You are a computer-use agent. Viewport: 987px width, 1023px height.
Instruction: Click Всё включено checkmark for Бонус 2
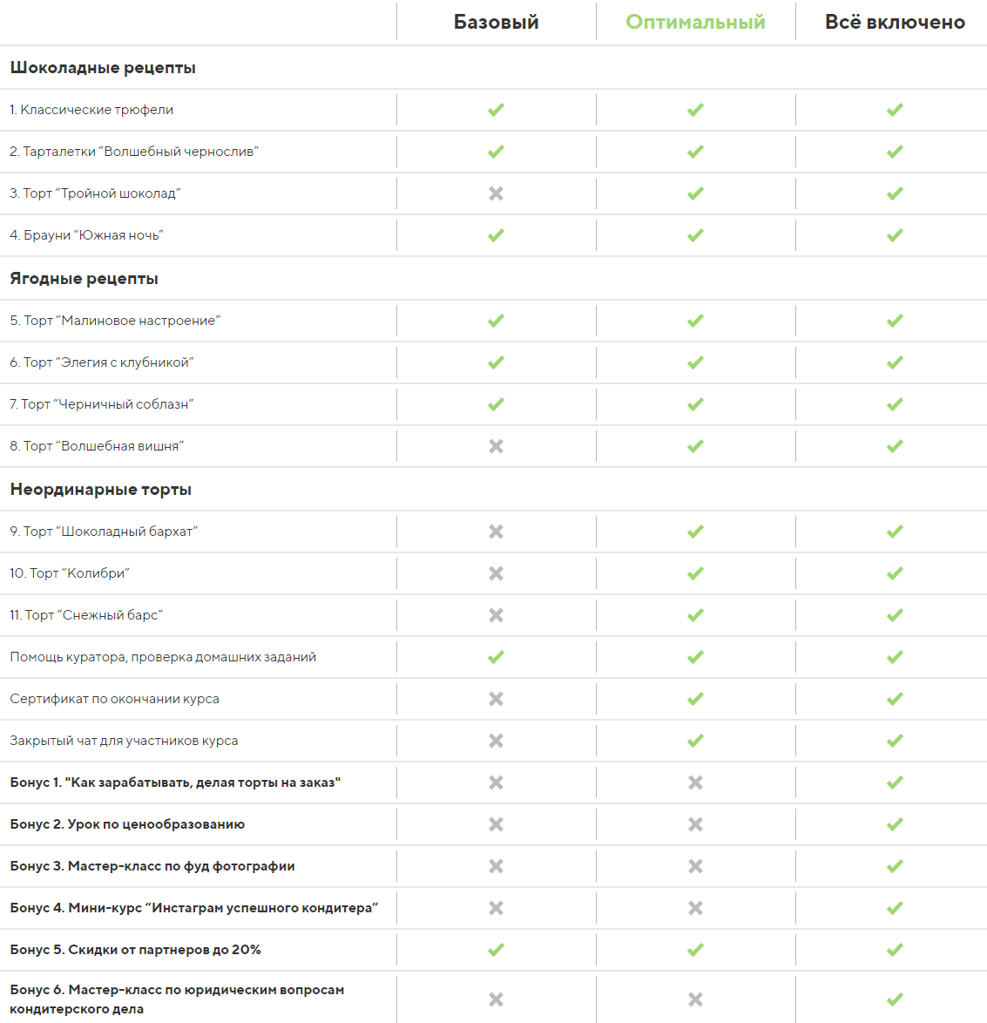tap(895, 824)
